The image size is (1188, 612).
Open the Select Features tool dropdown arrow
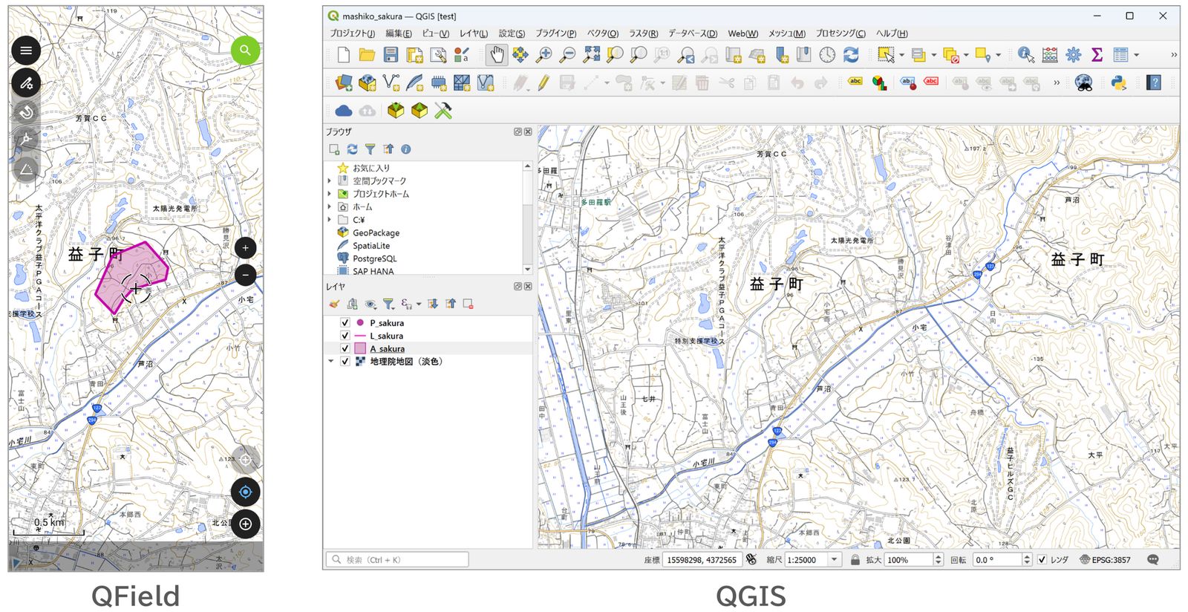(901, 55)
